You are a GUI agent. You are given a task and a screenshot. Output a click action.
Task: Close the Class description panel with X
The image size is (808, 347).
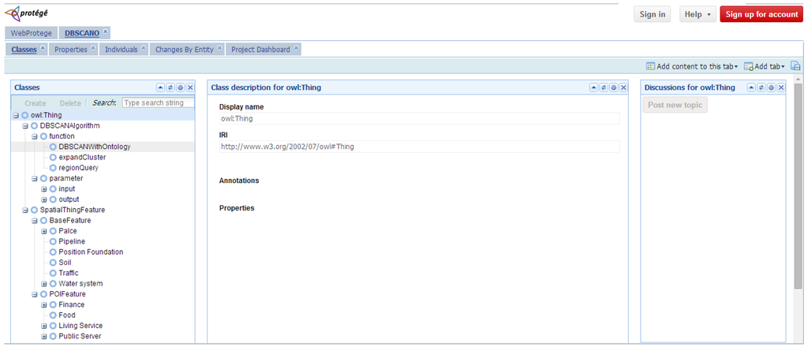[x=623, y=88]
